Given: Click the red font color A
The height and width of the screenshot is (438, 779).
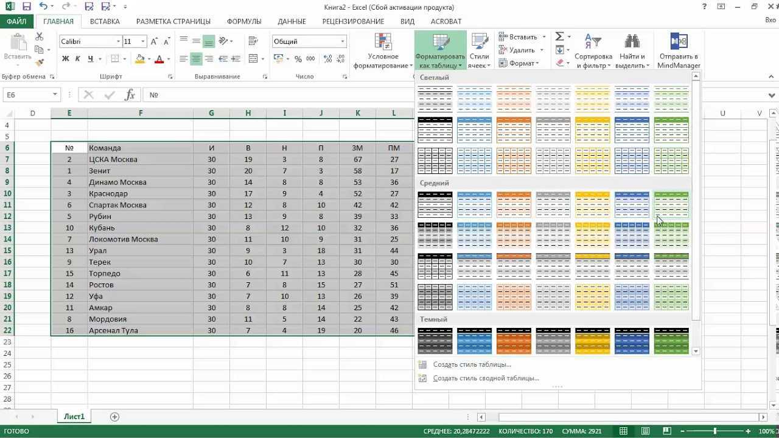Looking at the screenshot, I should pyautogui.click(x=159, y=59).
